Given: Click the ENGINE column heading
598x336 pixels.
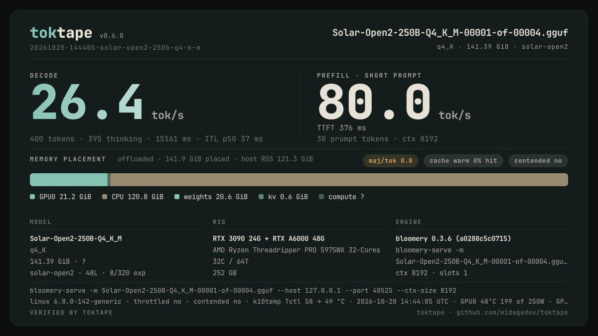Looking at the screenshot, I should (409, 222).
